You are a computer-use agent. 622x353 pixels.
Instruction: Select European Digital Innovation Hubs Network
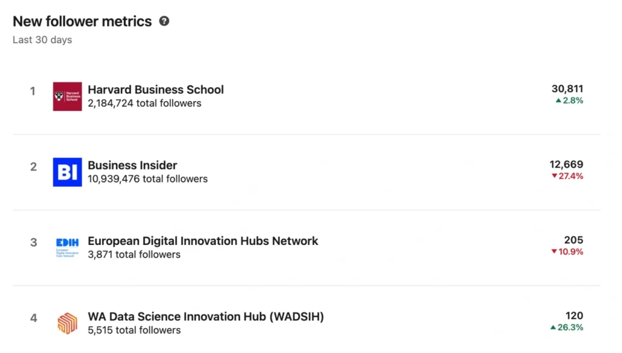pos(203,241)
